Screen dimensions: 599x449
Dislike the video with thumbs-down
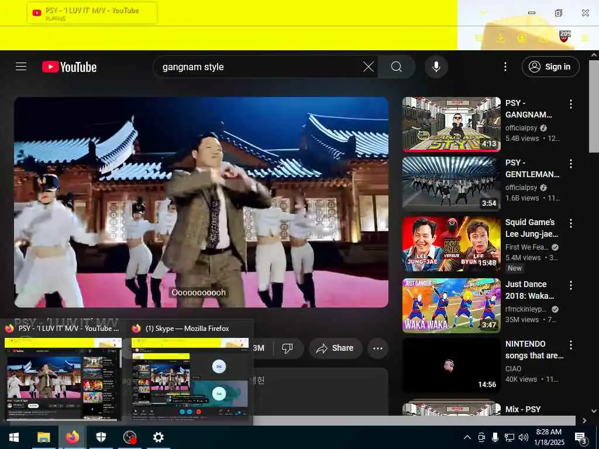tap(287, 348)
